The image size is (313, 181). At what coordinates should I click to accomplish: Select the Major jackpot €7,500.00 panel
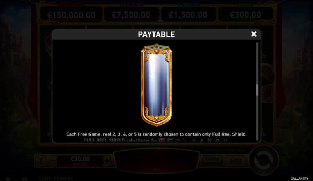131,15
